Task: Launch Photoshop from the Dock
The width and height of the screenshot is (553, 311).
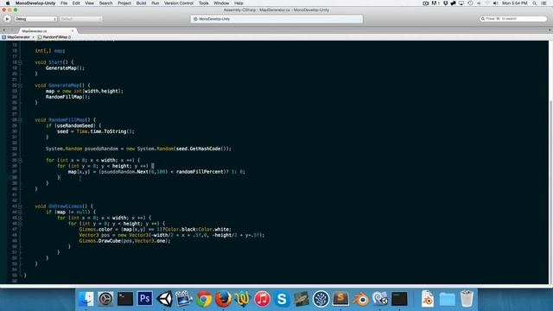Action: (144, 299)
